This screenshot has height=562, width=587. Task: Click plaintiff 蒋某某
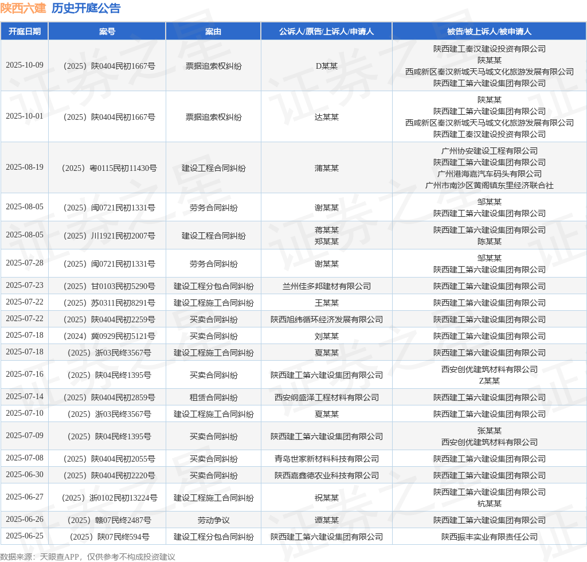(326, 230)
